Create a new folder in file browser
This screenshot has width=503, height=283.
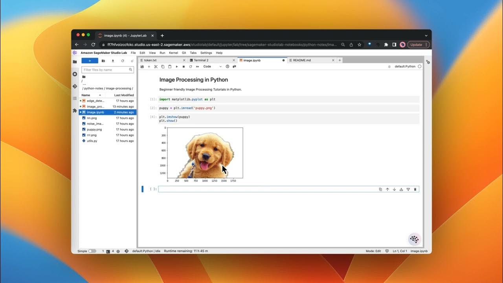click(x=103, y=61)
